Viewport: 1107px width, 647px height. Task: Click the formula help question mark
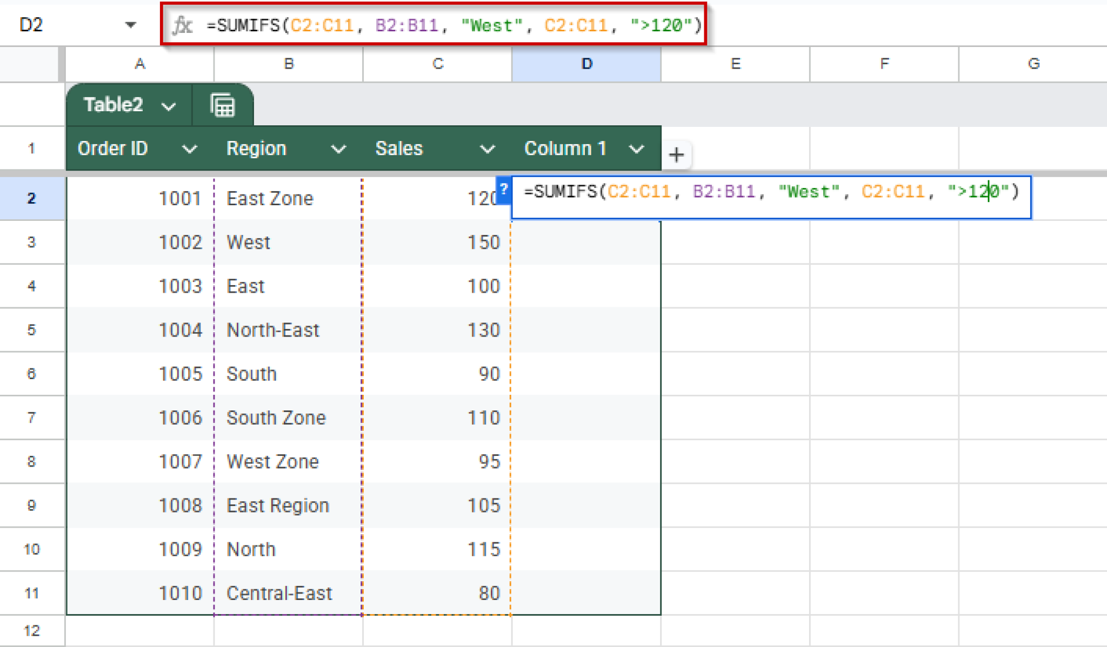tap(503, 190)
